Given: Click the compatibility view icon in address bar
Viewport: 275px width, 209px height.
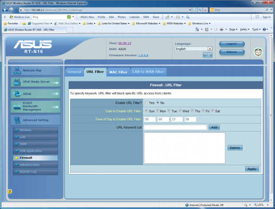Looking at the screenshot, I should [195, 10].
